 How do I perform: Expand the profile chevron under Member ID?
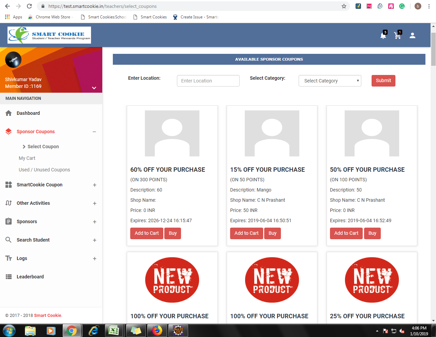(94, 88)
